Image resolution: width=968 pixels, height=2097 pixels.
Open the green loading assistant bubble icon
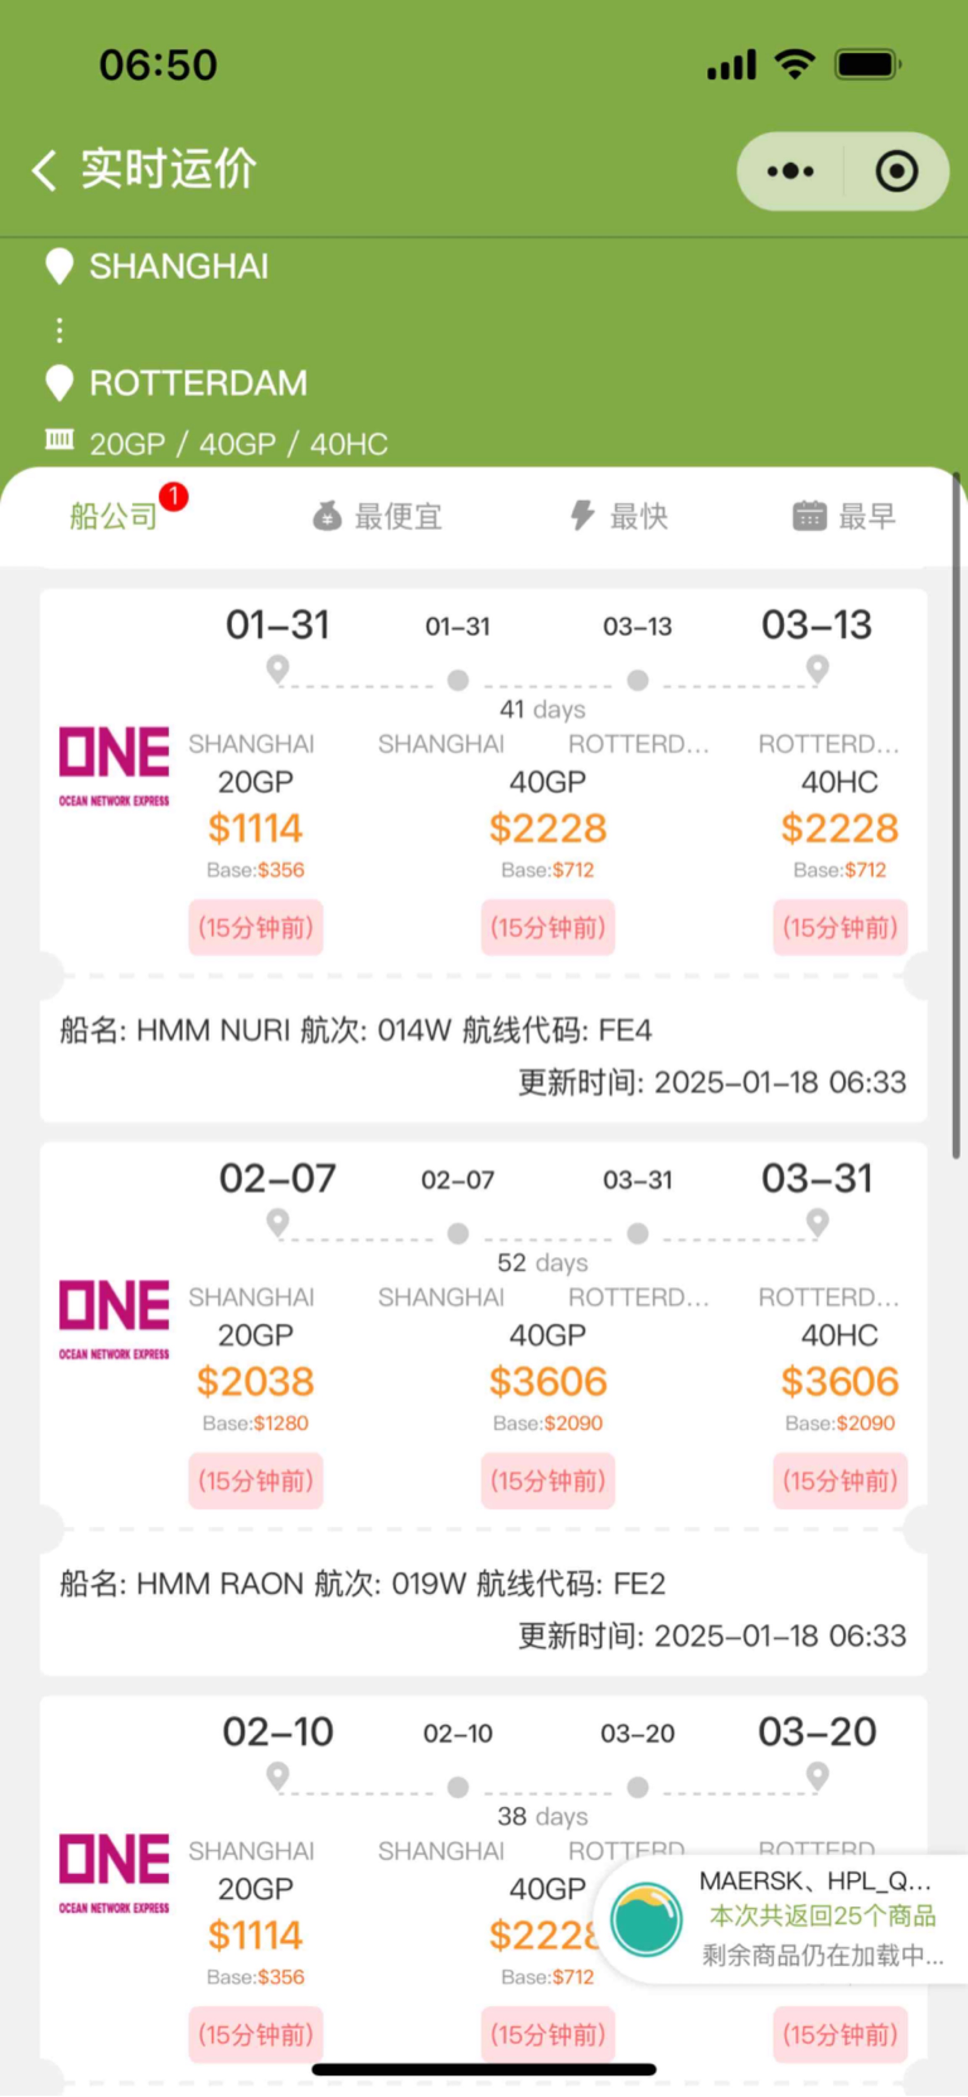[647, 1920]
